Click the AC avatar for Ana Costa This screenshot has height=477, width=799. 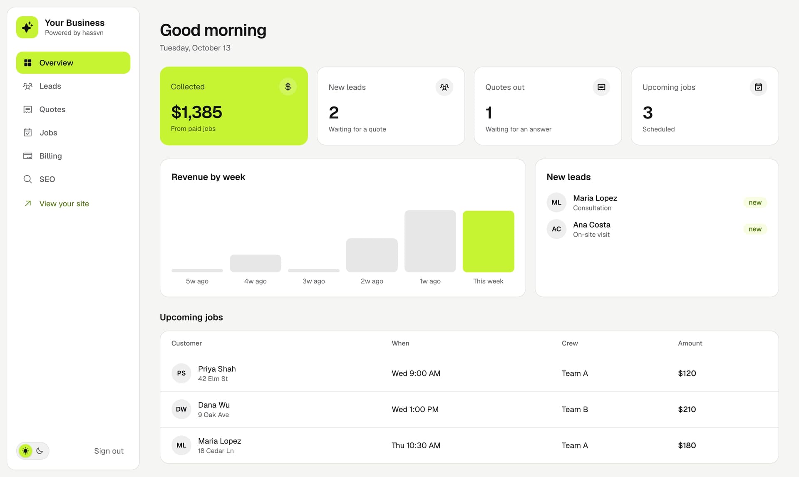point(556,229)
